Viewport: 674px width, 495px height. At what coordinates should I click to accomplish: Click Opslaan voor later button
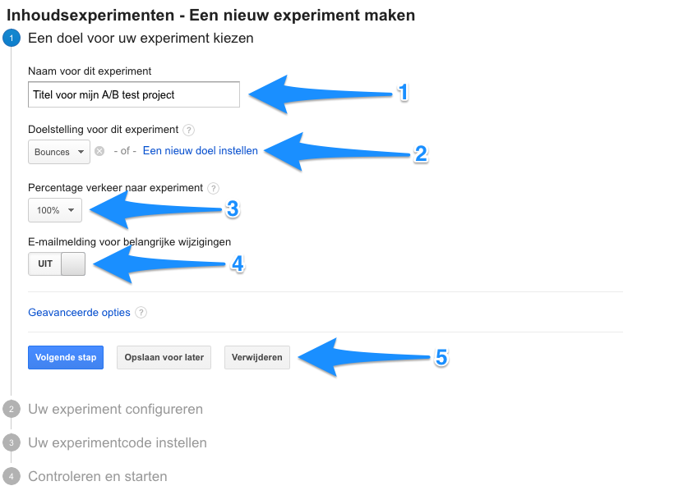pos(164,357)
